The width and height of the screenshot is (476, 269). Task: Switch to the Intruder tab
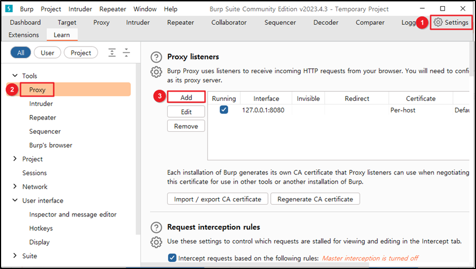[x=138, y=23]
